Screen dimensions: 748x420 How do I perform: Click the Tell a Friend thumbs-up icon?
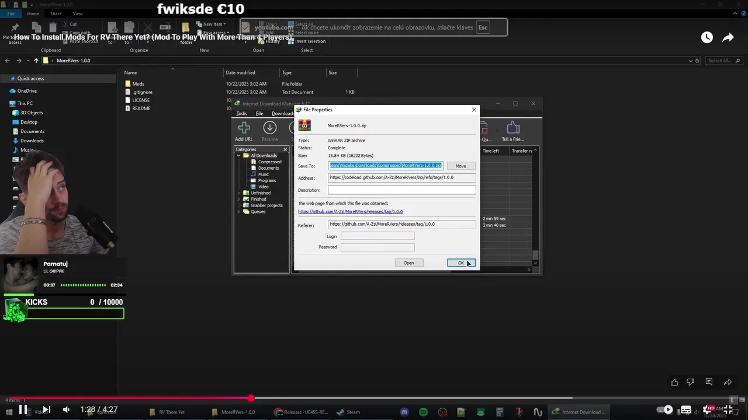click(x=512, y=128)
